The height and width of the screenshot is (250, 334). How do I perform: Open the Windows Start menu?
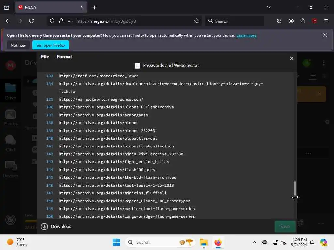point(116,242)
